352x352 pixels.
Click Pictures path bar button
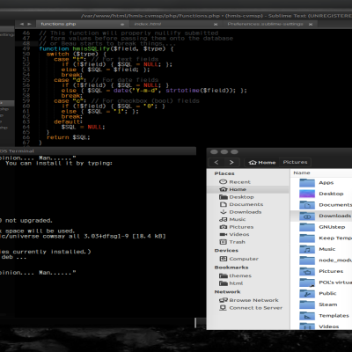(x=295, y=162)
